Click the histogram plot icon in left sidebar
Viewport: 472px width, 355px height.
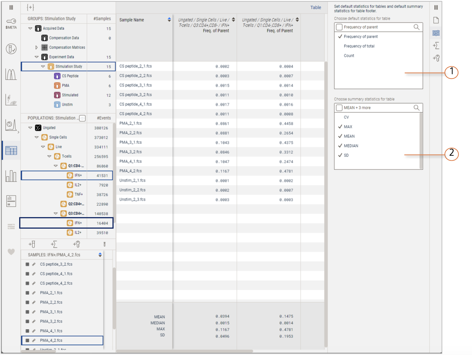[11, 75]
